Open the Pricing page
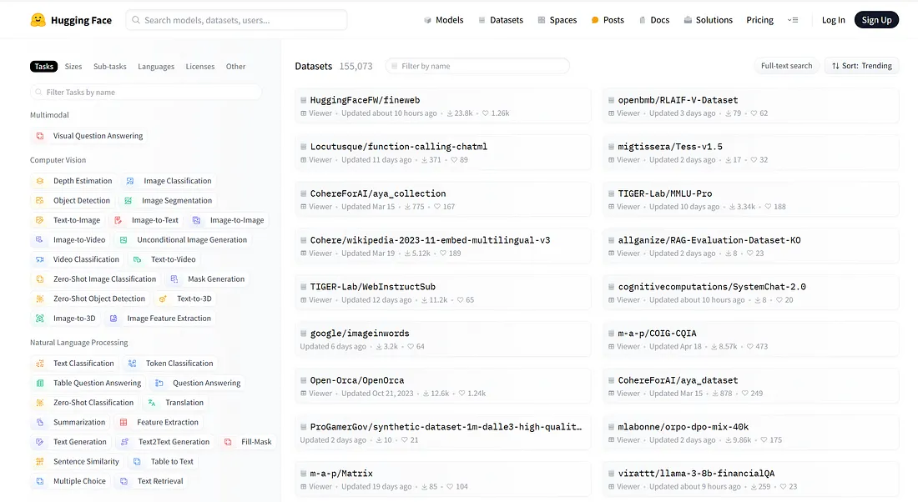The width and height of the screenshot is (918, 502). [x=760, y=20]
